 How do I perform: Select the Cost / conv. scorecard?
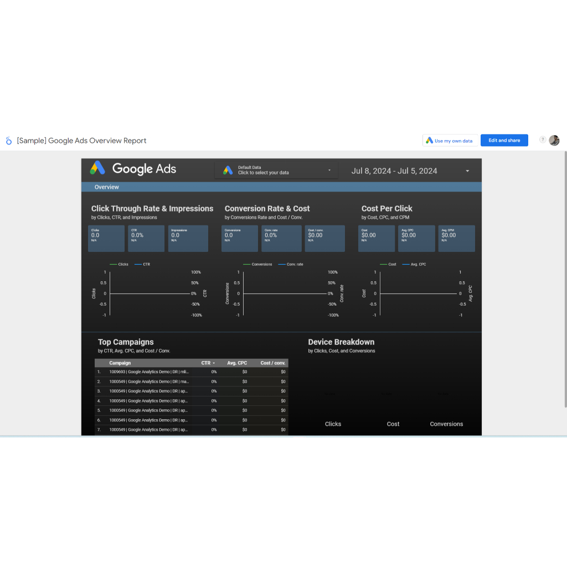(324, 239)
